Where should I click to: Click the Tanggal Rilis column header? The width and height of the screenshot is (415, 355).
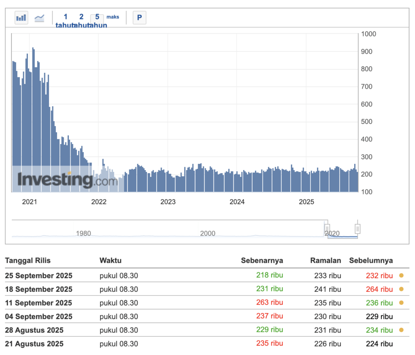point(28,261)
